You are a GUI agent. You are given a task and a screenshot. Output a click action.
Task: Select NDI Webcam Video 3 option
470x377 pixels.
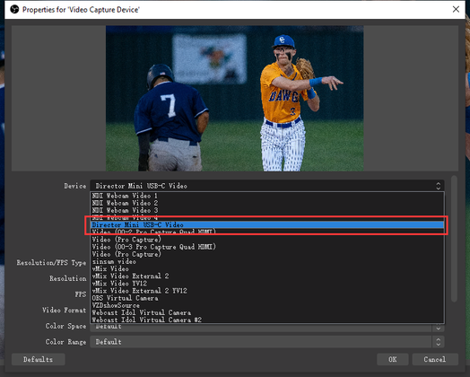(x=267, y=210)
